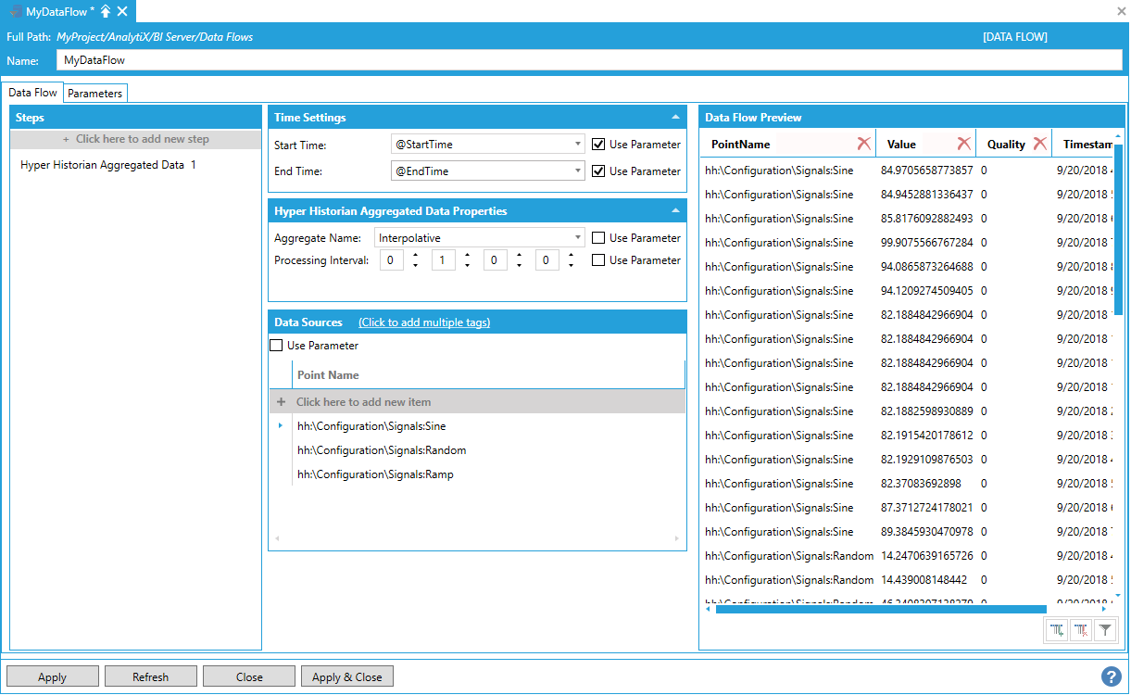
Task: Click the remove column icon in preview
Action: [1081, 630]
